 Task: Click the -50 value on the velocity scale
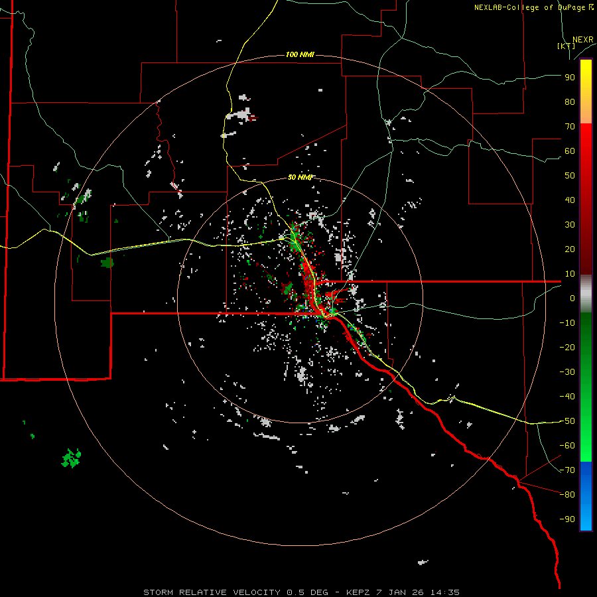coord(567,421)
